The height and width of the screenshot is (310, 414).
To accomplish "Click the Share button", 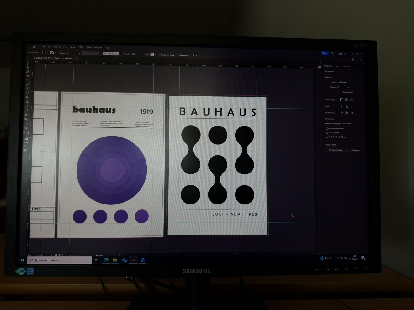I will pos(325,53).
